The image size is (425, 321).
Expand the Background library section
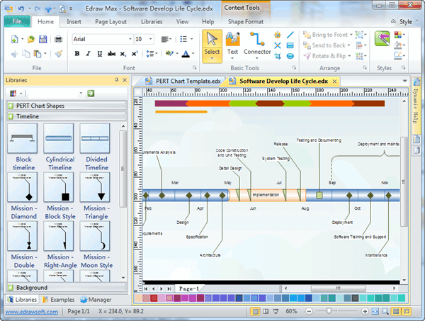point(32,288)
